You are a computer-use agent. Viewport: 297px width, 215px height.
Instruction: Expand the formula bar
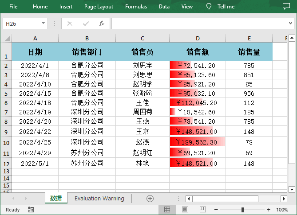point(291,23)
